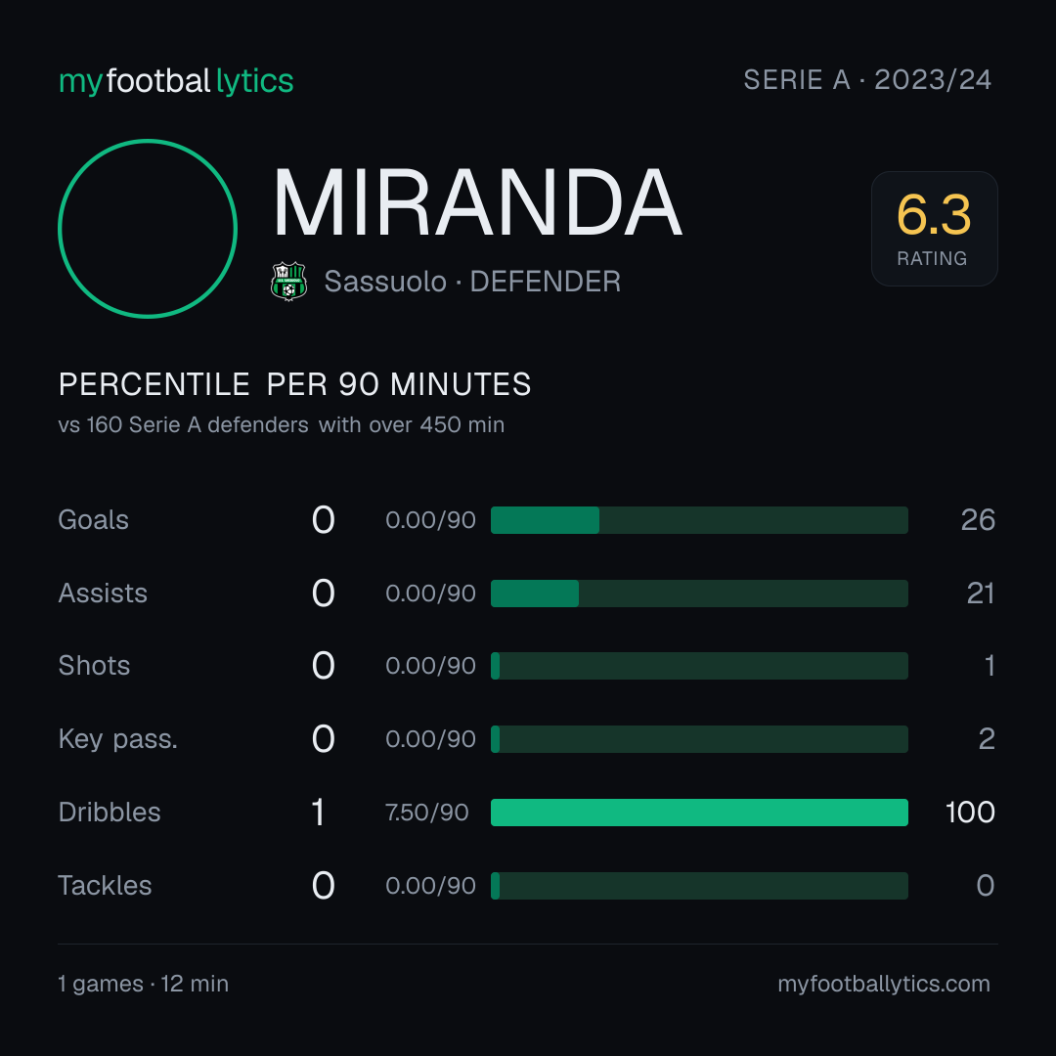Screen dimensions: 1056x1056
Task: Select the Goals percentile bar
Action: coord(699,520)
